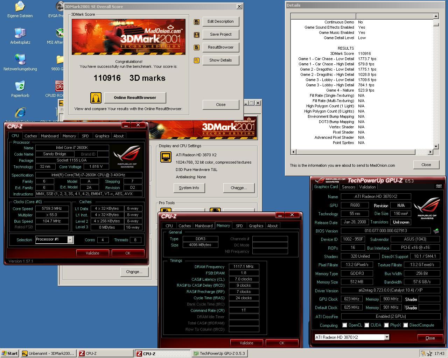Click OK button in CPU-Z CPU window
Screen dimensions: 448x358
coord(128,253)
